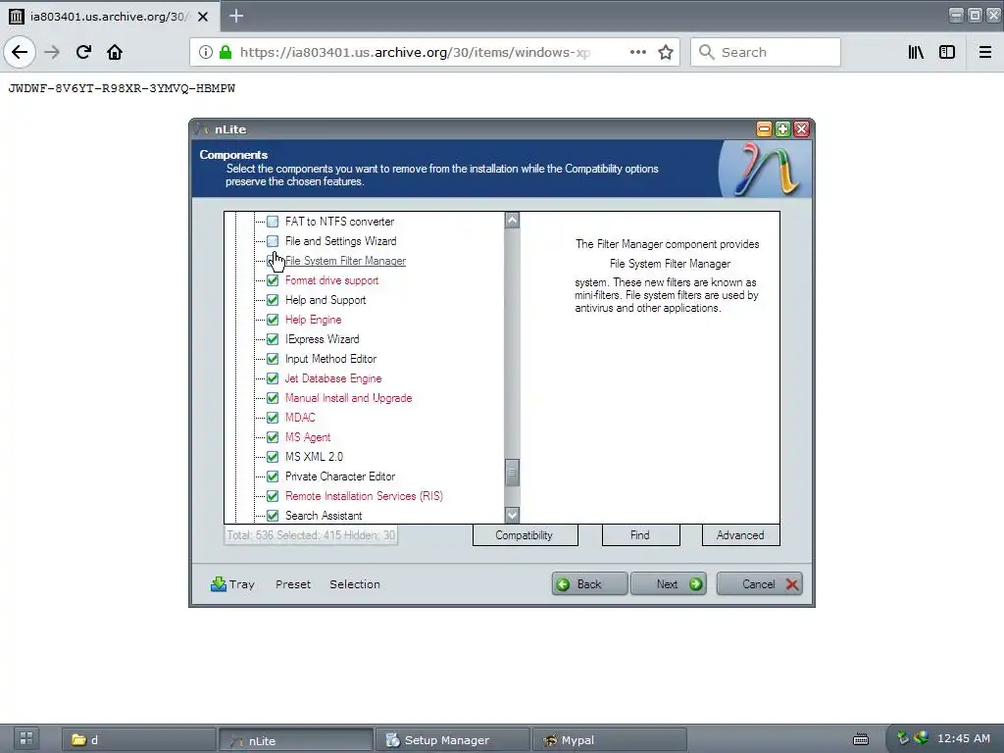Toggle IExpress Wizard checkbox
The height and width of the screenshot is (753, 1004).
pyautogui.click(x=273, y=339)
